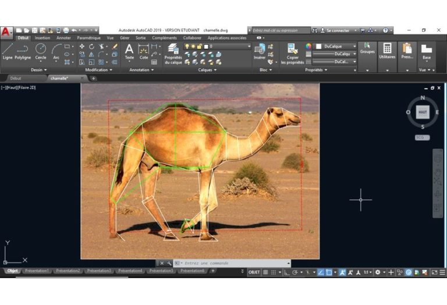Screen dimensions: 447x305
Task: Open the Paramétrique ribbon tab
Action: click(x=88, y=38)
